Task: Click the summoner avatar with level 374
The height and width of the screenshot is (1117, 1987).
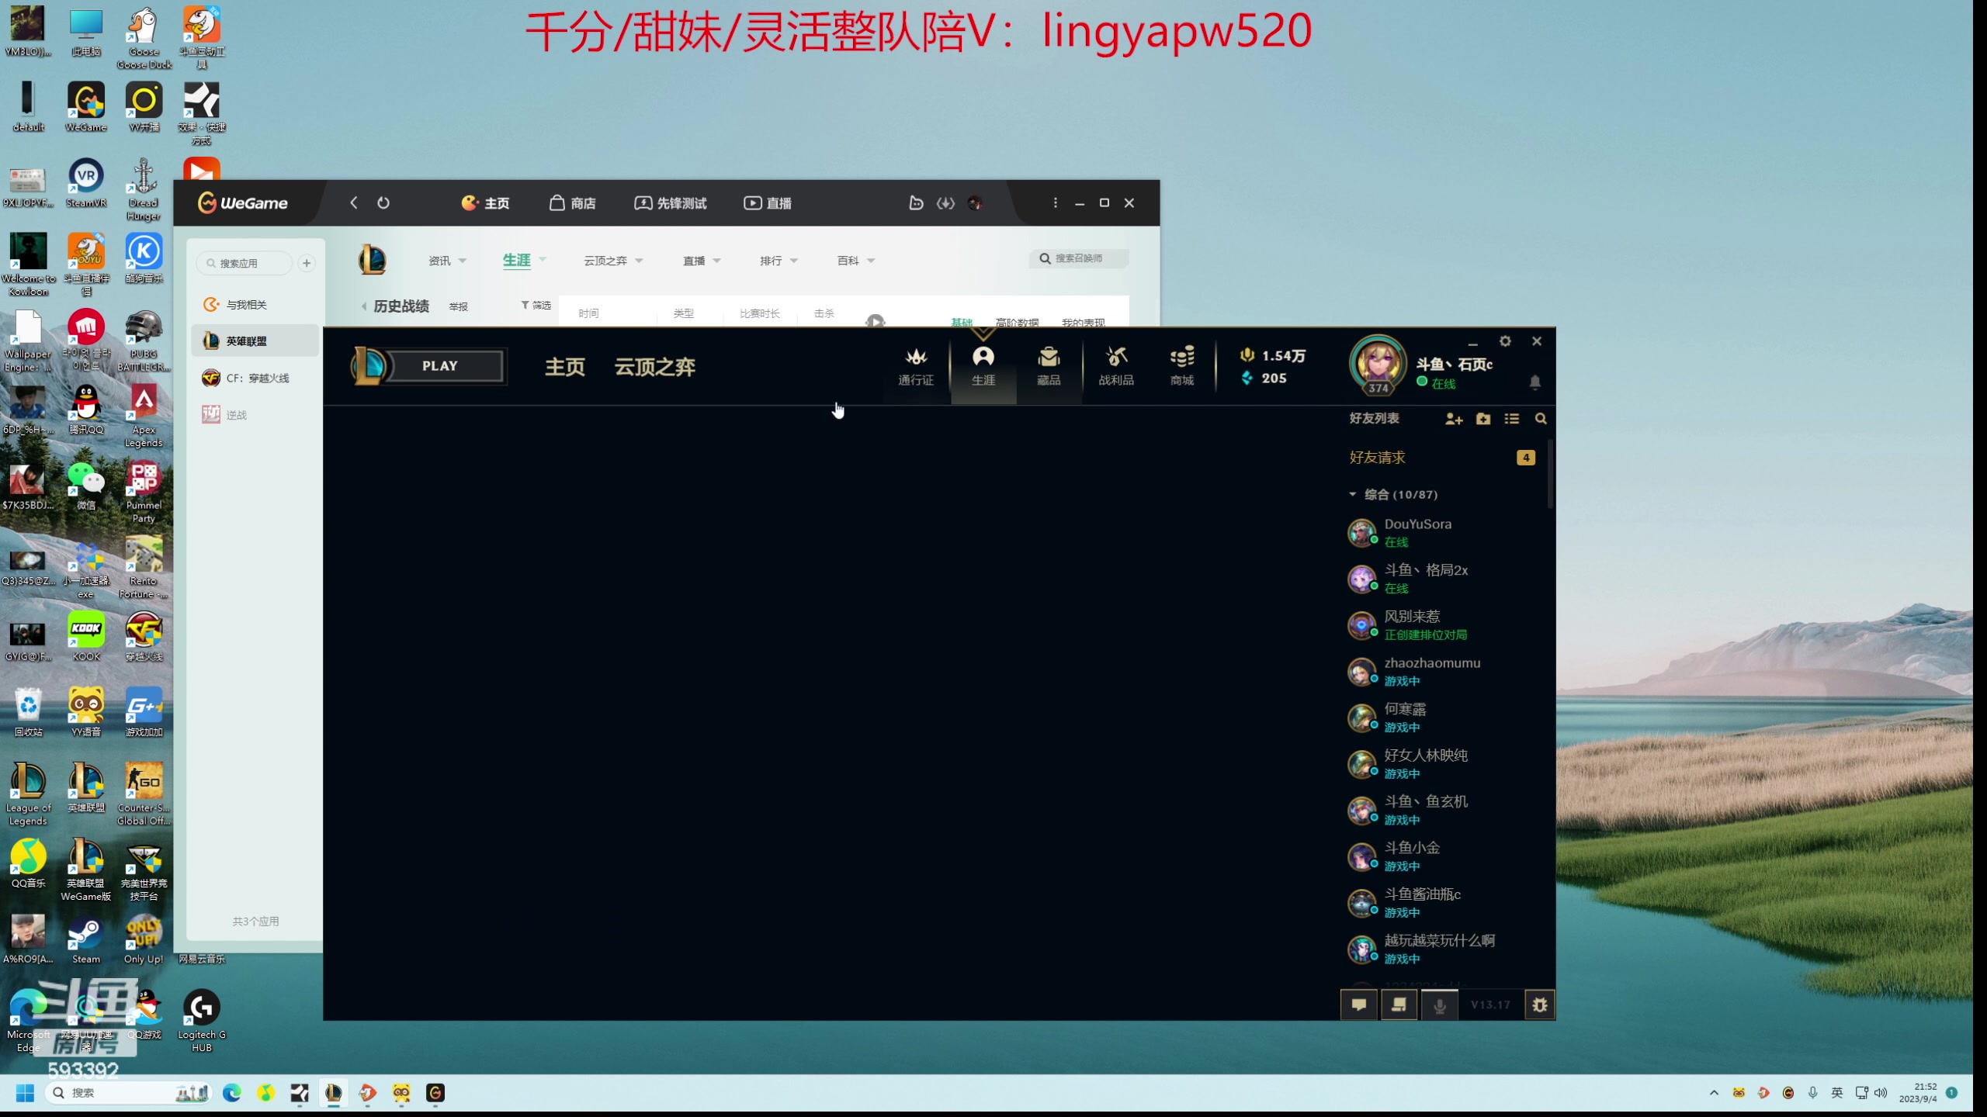Action: (x=1378, y=365)
